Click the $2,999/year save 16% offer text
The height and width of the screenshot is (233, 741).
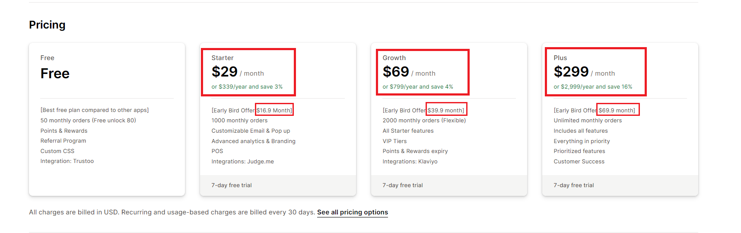click(592, 87)
